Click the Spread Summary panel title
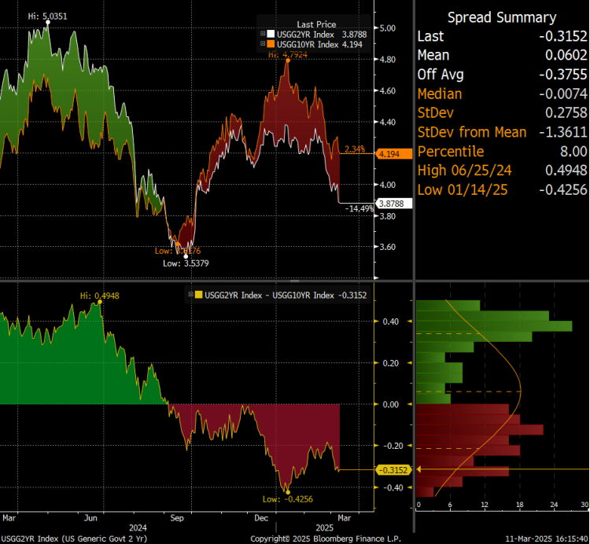This screenshot has width=590, height=544. click(x=501, y=17)
